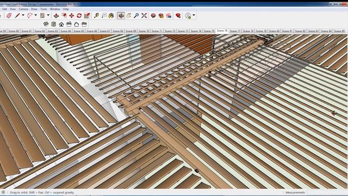The image size is (348, 196).
Task: Switch to Scene 60 tab
Action: point(14,31)
